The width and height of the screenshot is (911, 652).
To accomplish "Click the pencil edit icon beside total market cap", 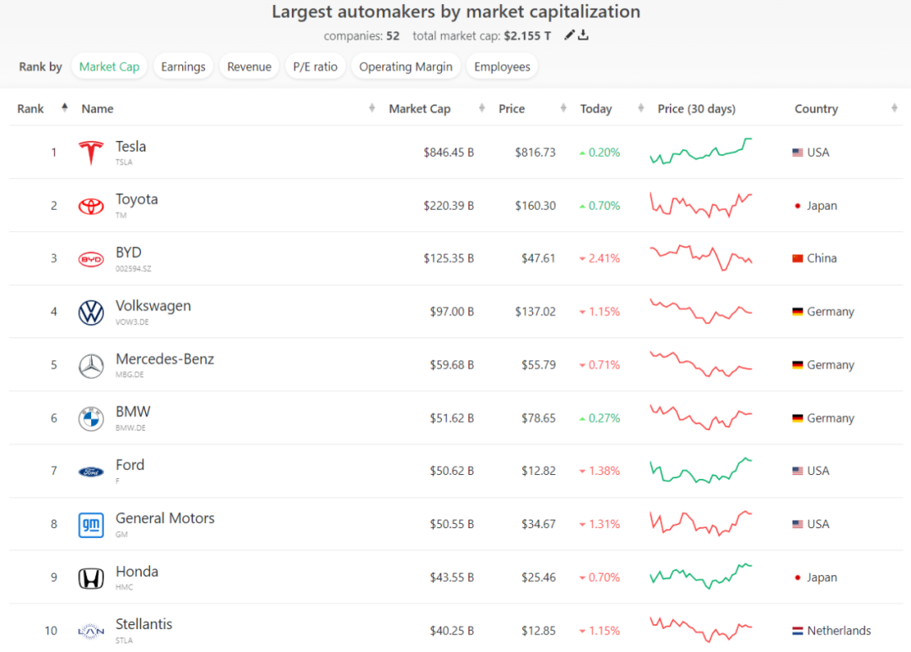I will tap(569, 35).
